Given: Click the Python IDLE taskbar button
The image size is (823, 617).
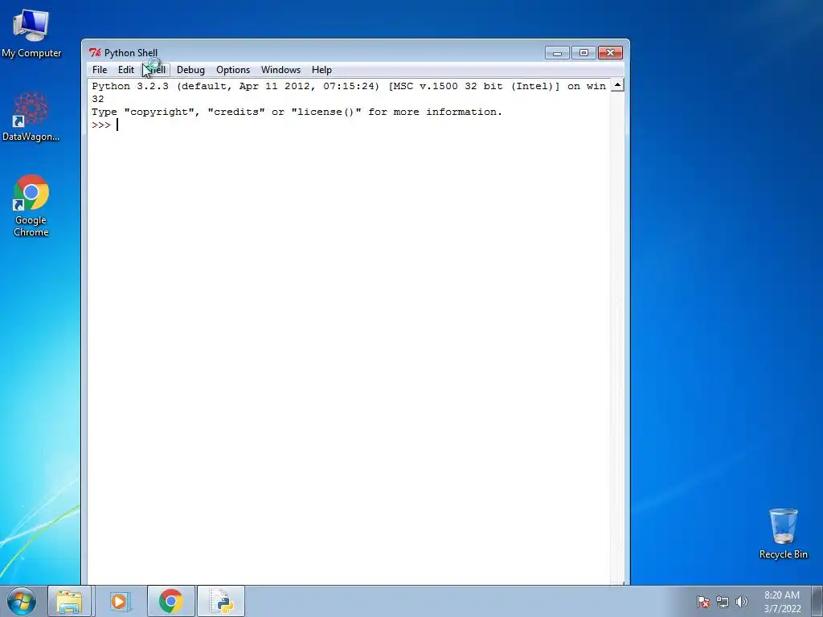Looking at the screenshot, I should coord(220,601).
